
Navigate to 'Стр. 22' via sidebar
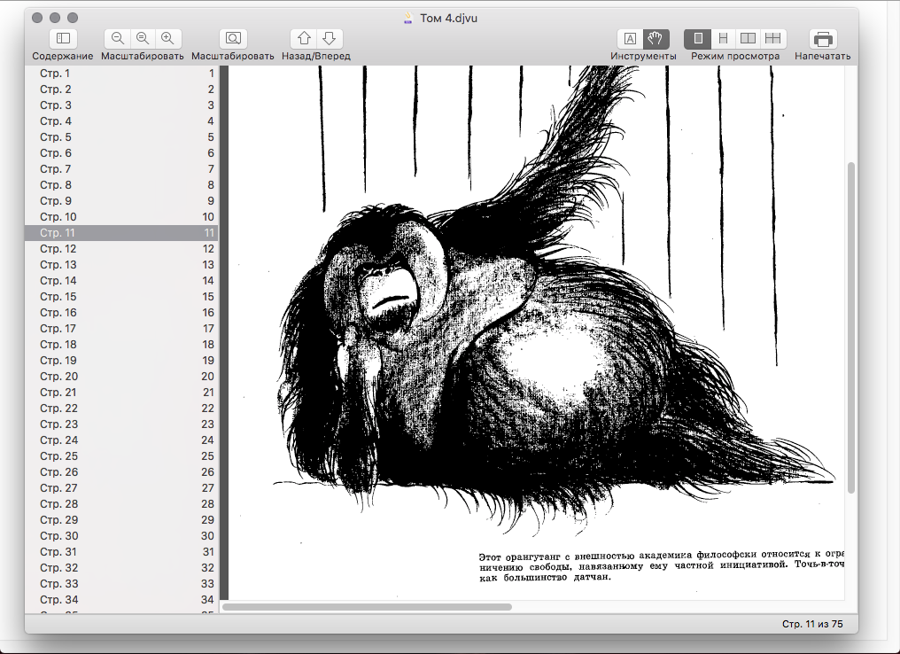[x=121, y=409]
